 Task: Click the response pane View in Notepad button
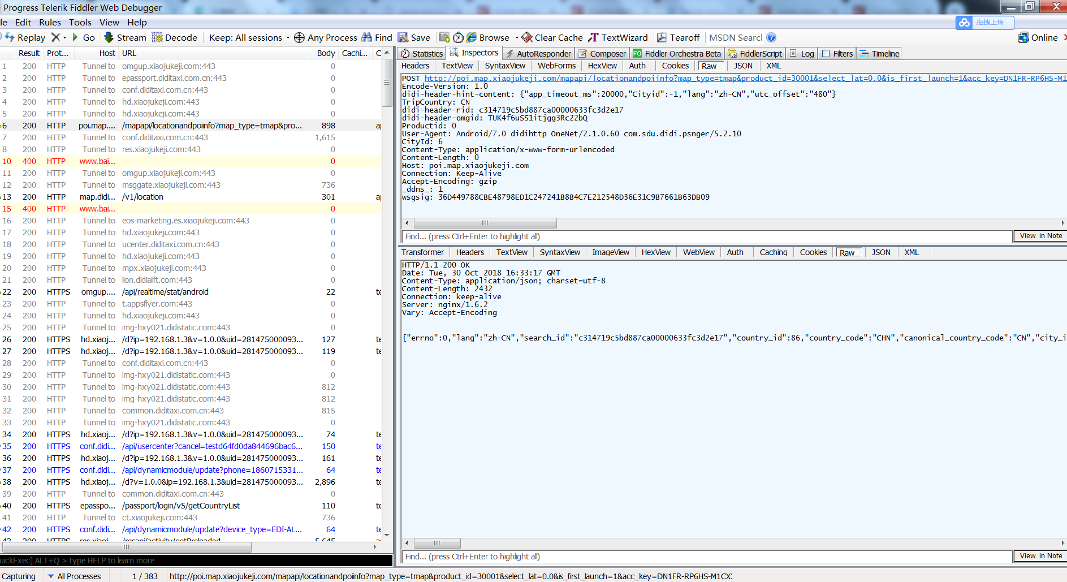pyautogui.click(x=1040, y=556)
